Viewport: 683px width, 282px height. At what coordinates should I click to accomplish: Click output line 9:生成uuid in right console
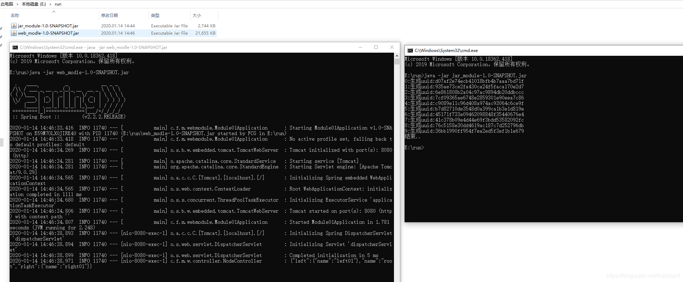[464, 131]
